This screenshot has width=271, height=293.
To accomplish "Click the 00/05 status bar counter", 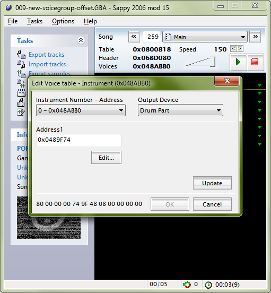I will (x=159, y=284).
